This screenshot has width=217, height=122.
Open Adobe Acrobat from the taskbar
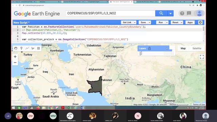click(x=63, y=108)
